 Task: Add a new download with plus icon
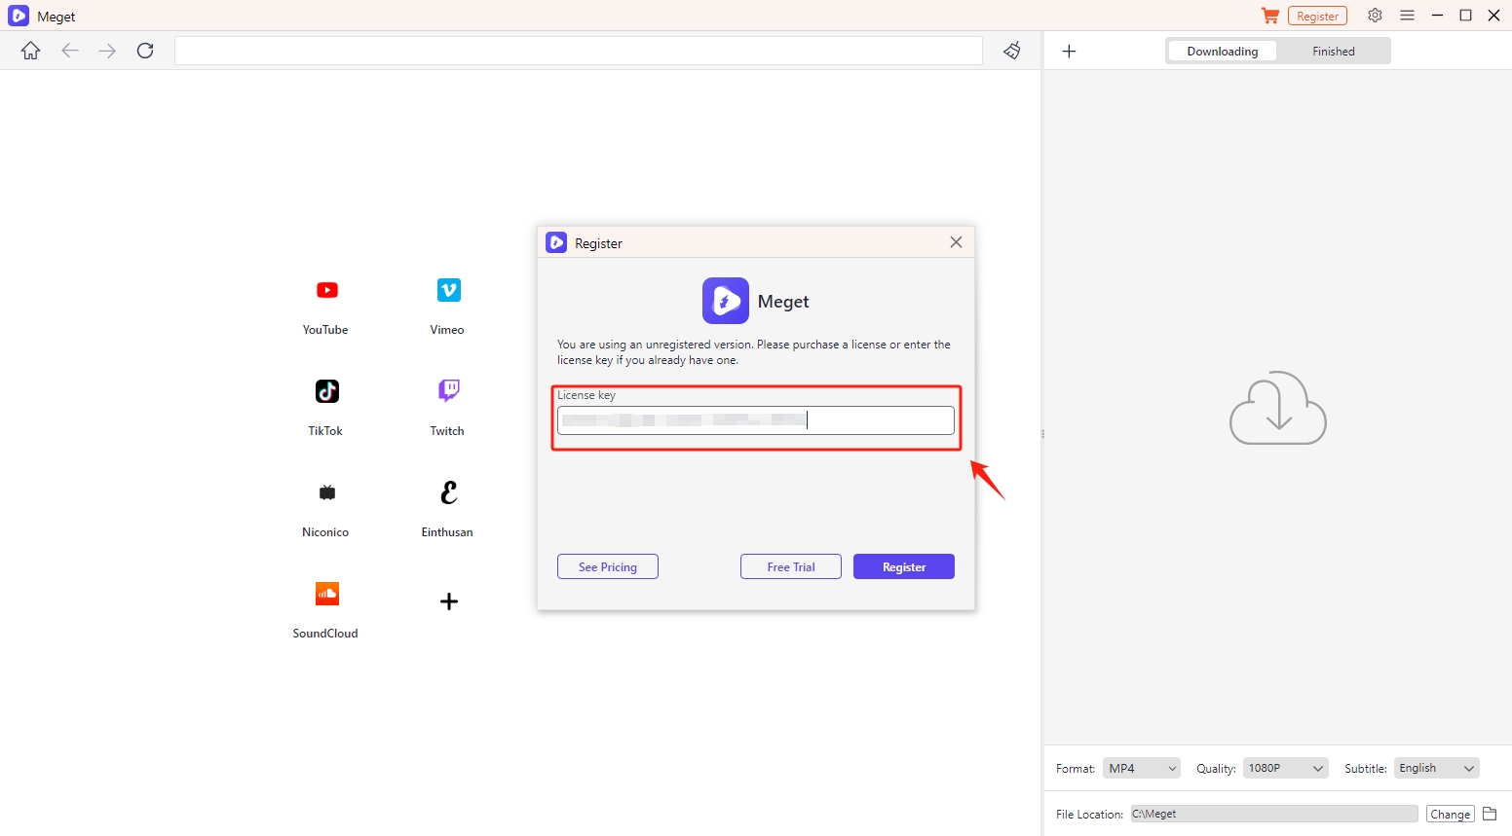(x=1069, y=52)
